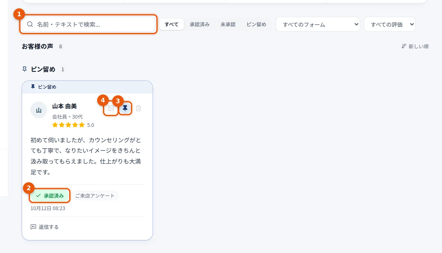Click the five-star rating on the card
This screenshot has height=253, width=442.
(68, 125)
